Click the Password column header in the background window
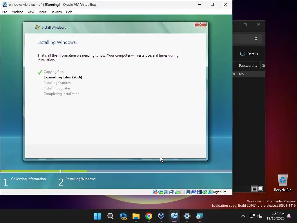Screen dimensions: 297x223 coord(248,66)
